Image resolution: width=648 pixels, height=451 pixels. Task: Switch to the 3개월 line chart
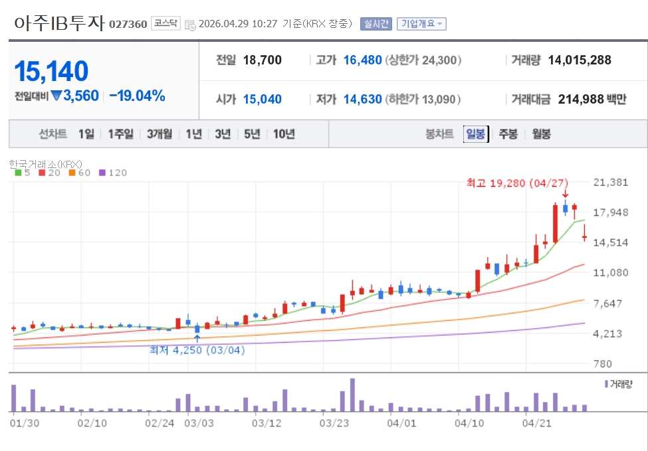(160, 134)
